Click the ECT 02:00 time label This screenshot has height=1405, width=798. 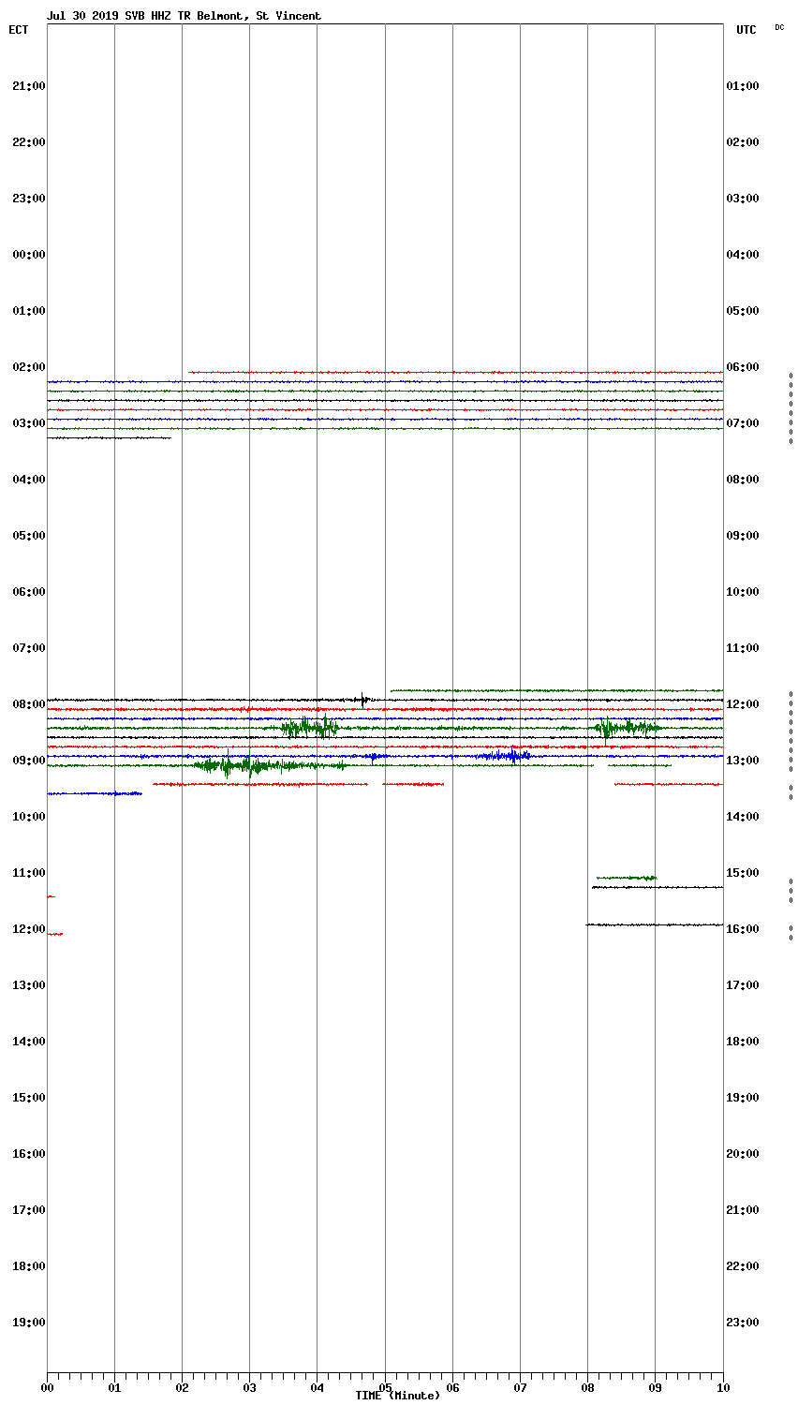click(x=29, y=367)
